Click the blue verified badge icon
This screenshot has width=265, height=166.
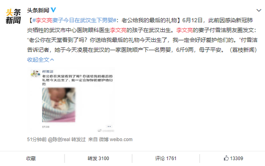(53, 10)
